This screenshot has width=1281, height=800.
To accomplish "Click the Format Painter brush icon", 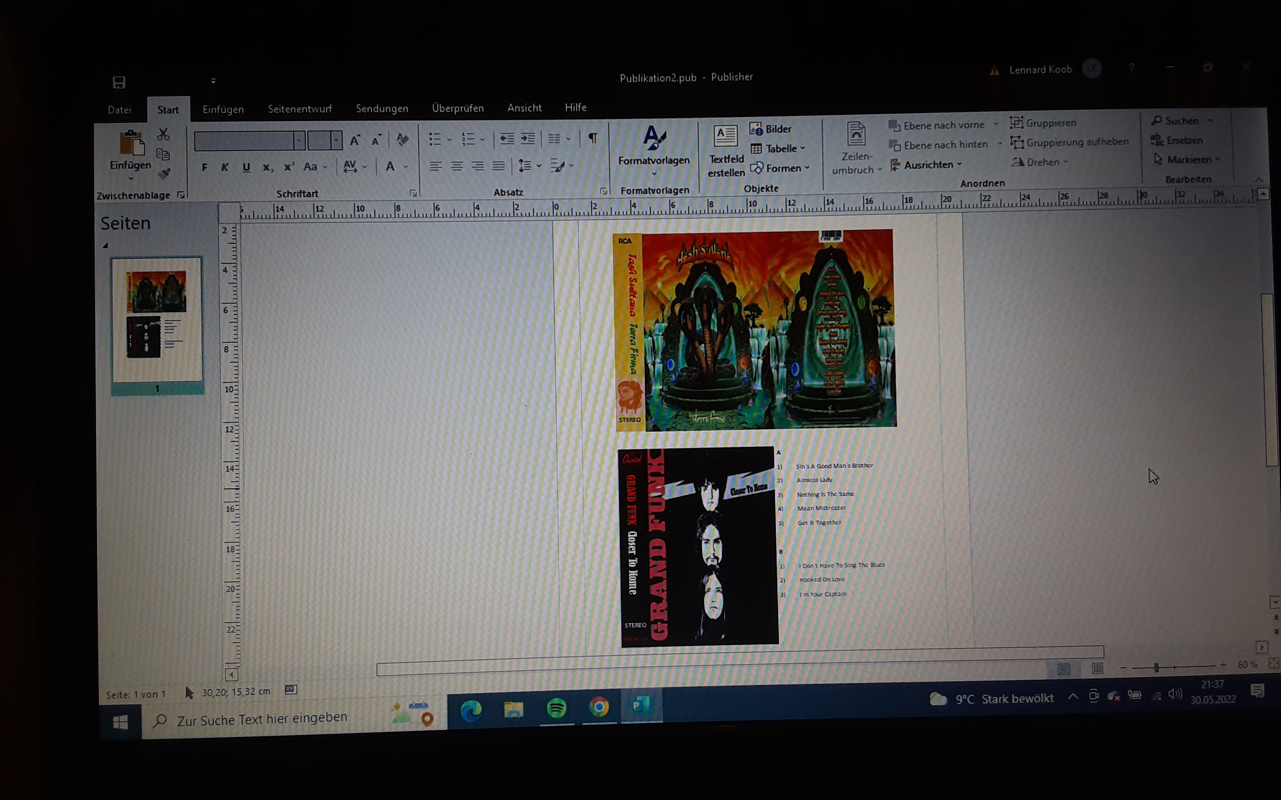I will [164, 173].
